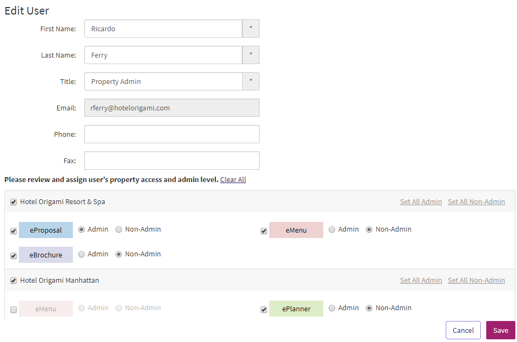Click the First Name required asterisk
The image size is (517, 342).
251,29
